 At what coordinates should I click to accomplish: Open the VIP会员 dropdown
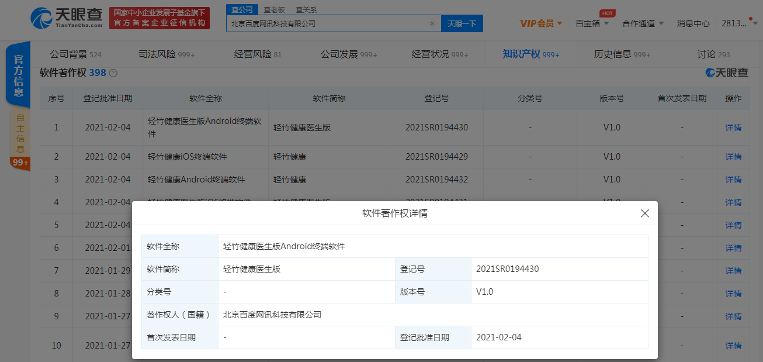click(x=541, y=23)
